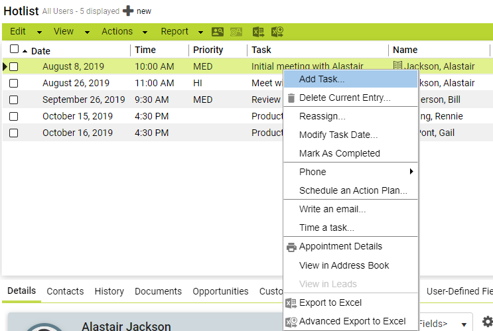Expand the Phone submenu arrow
Viewport: 493px width, 331px height.
411,171
